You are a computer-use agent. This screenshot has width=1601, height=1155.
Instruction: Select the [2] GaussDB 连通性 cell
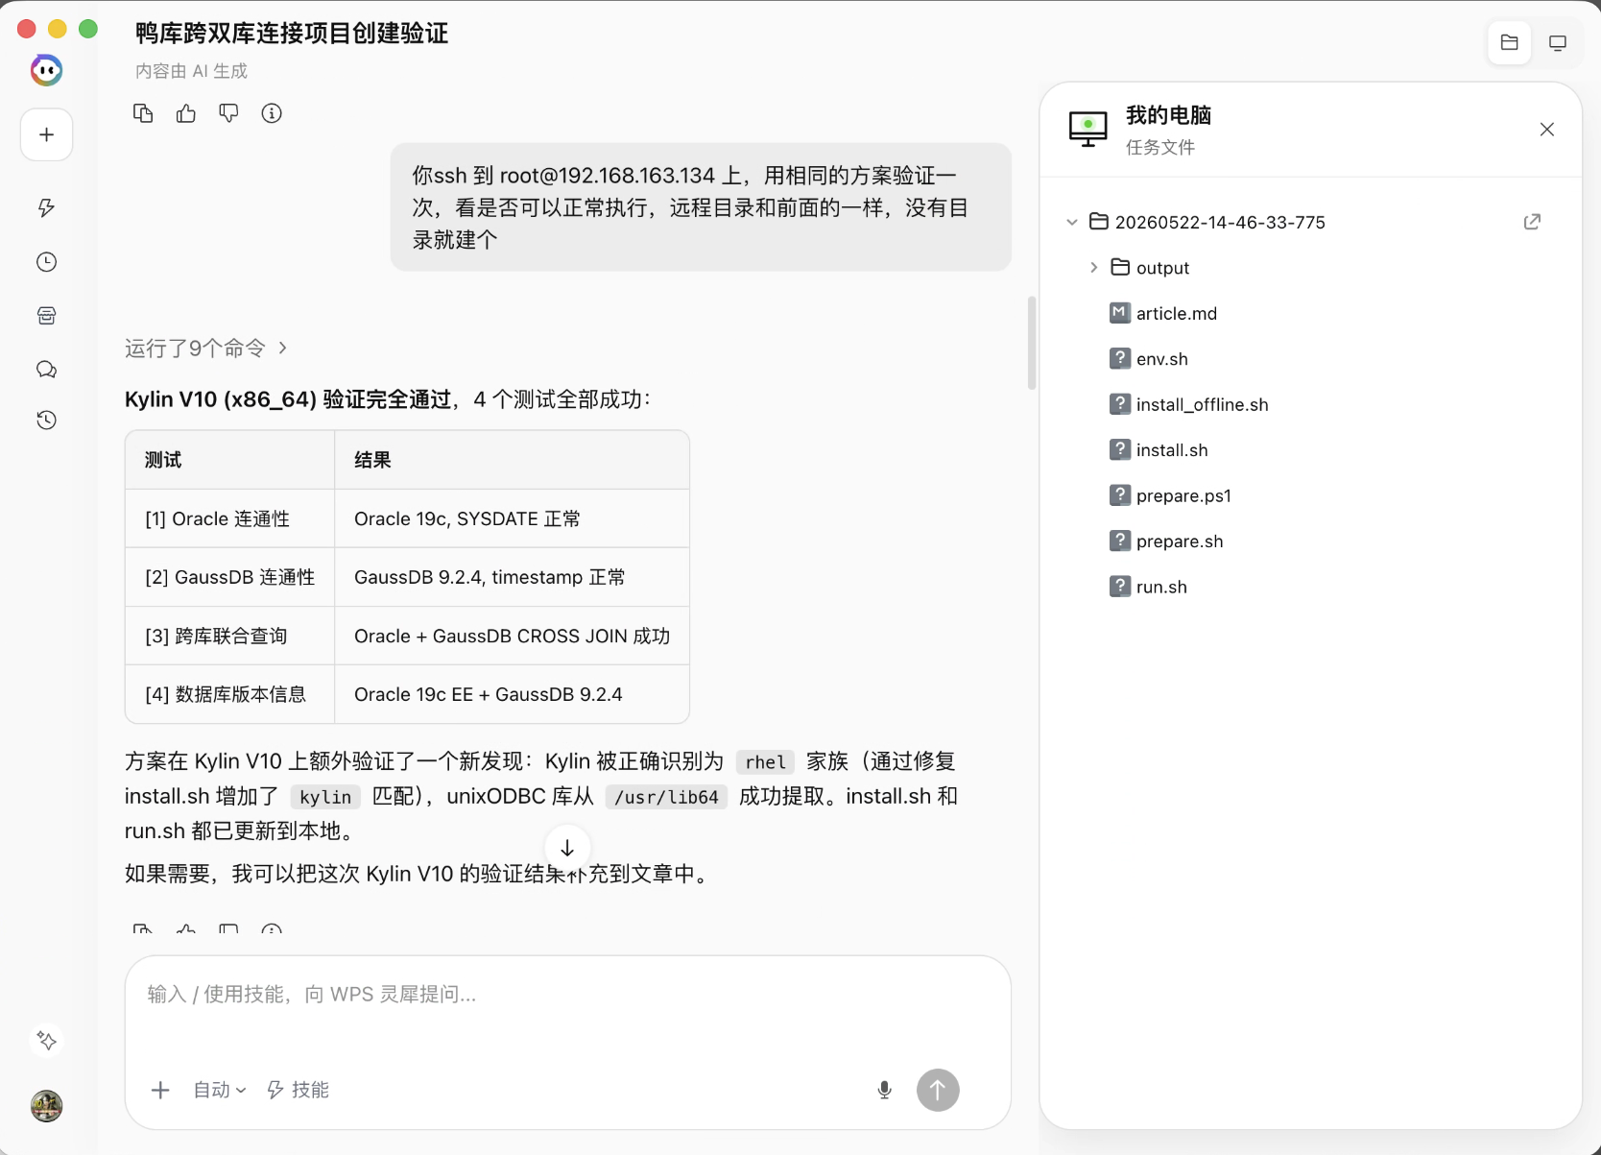click(x=229, y=577)
